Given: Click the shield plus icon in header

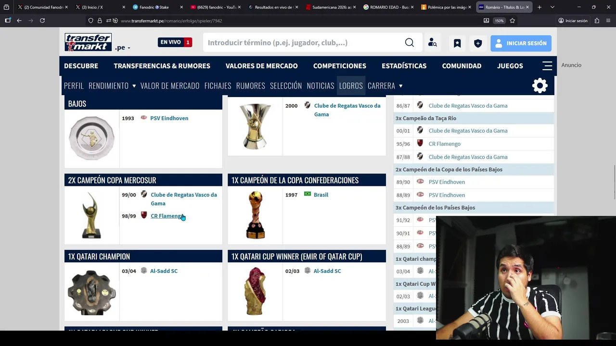Looking at the screenshot, I should (x=478, y=43).
